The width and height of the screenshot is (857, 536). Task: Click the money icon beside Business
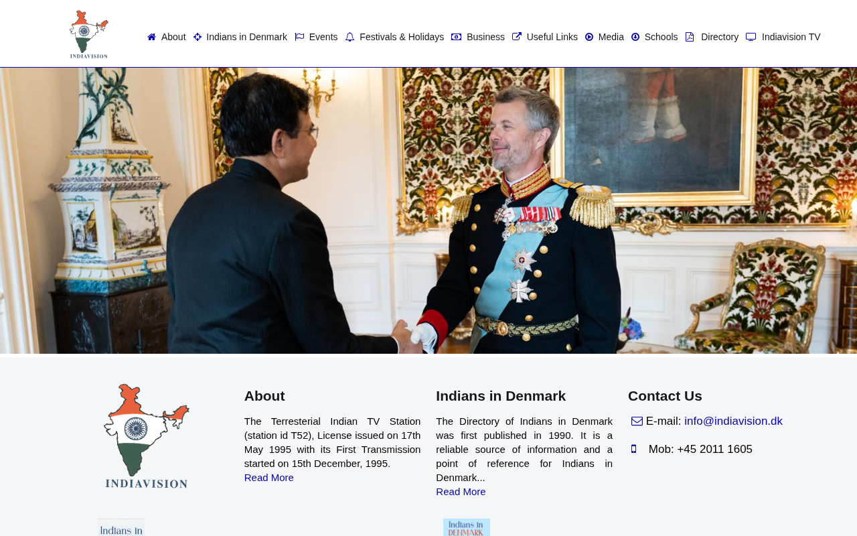[457, 37]
